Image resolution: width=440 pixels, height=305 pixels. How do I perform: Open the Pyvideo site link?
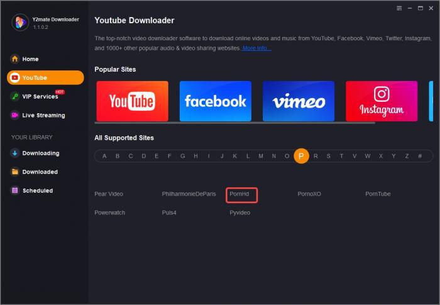pos(240,213)
